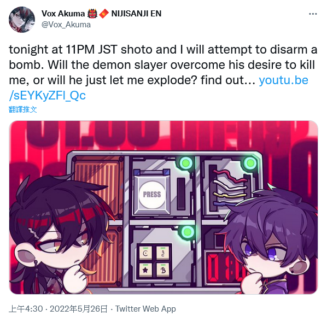Click Vox Akuma's profile avatar
Viewport: 327px width, 322px height.
coord(22,20)
